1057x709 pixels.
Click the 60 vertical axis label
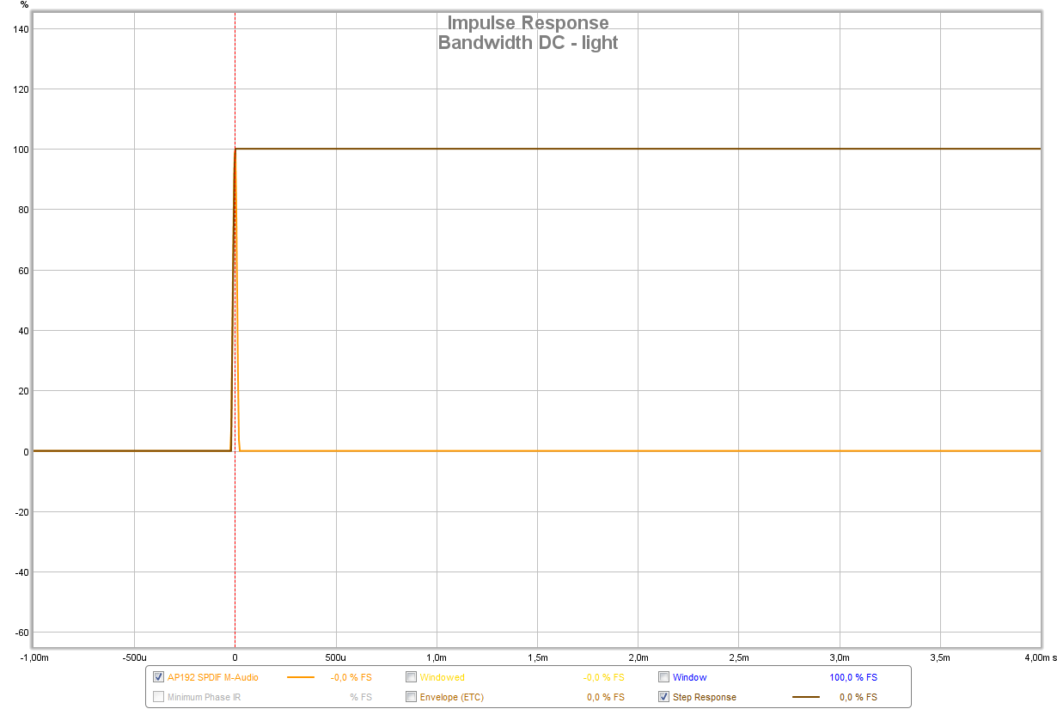pos(23,271)
